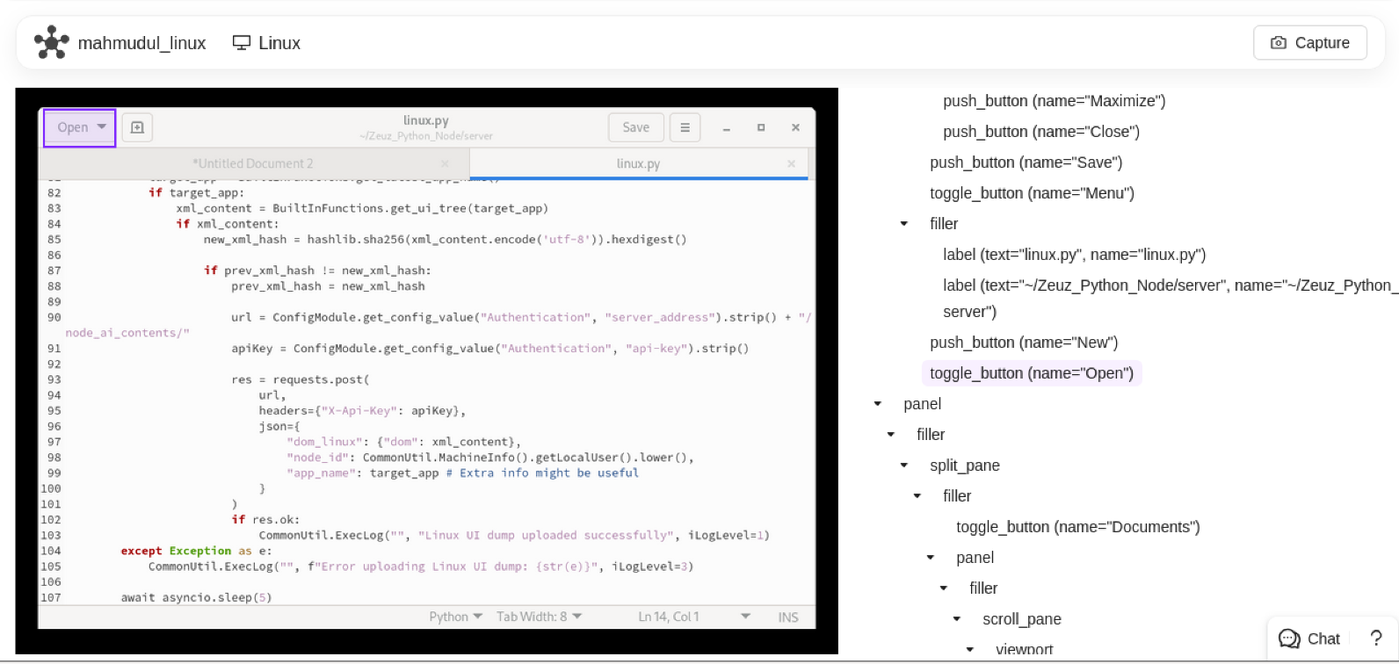Click line 91 apiKey assignment text
This screenshot has width=1399, height=664.
(490, 348)
